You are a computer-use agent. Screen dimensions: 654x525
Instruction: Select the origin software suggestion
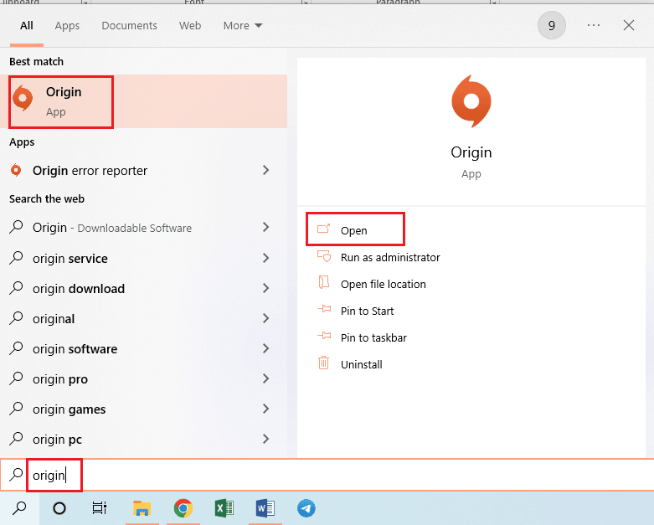pyautogui.click(x=143, y=348)
